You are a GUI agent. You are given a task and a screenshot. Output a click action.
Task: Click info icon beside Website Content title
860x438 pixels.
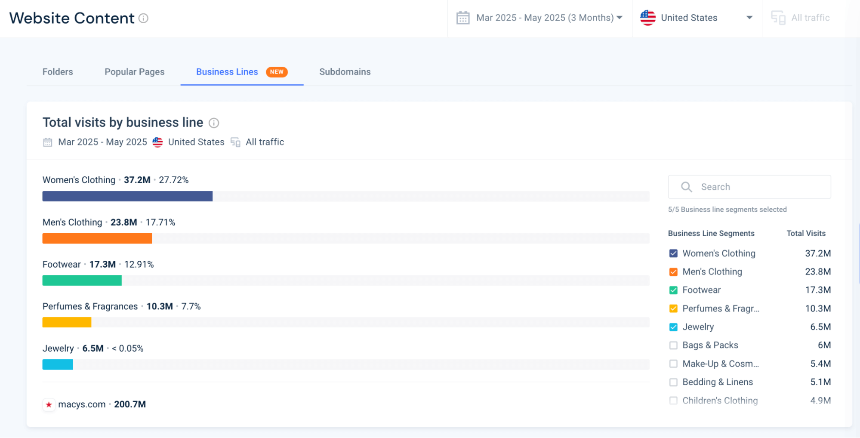click(143, 18)
